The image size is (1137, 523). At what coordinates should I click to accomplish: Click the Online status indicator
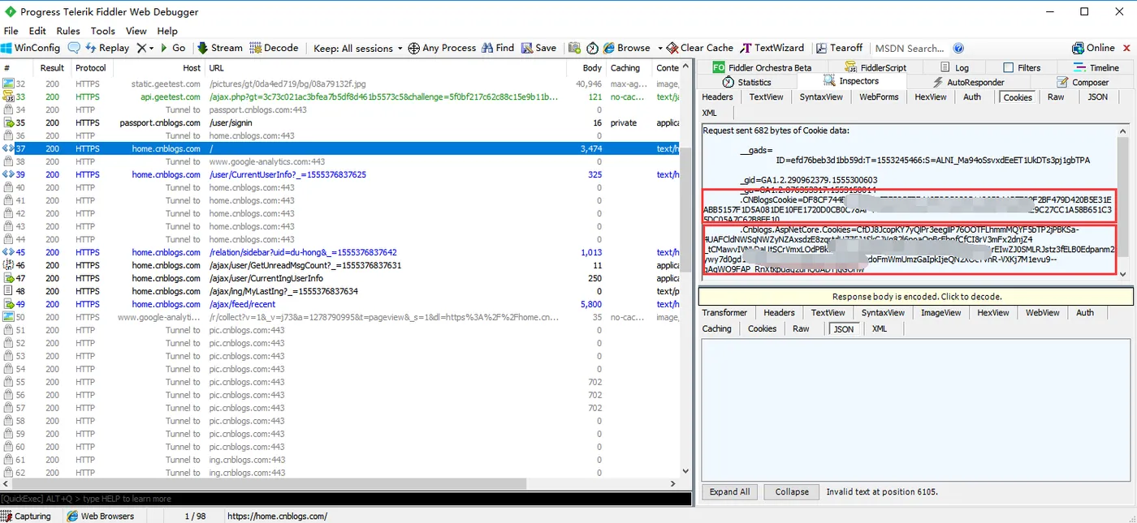coord(1093,48)
